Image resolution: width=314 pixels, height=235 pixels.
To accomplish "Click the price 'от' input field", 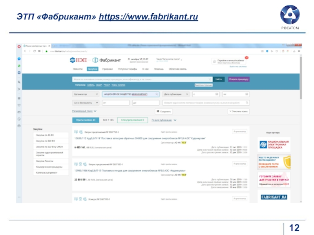I will click(116, 103).
